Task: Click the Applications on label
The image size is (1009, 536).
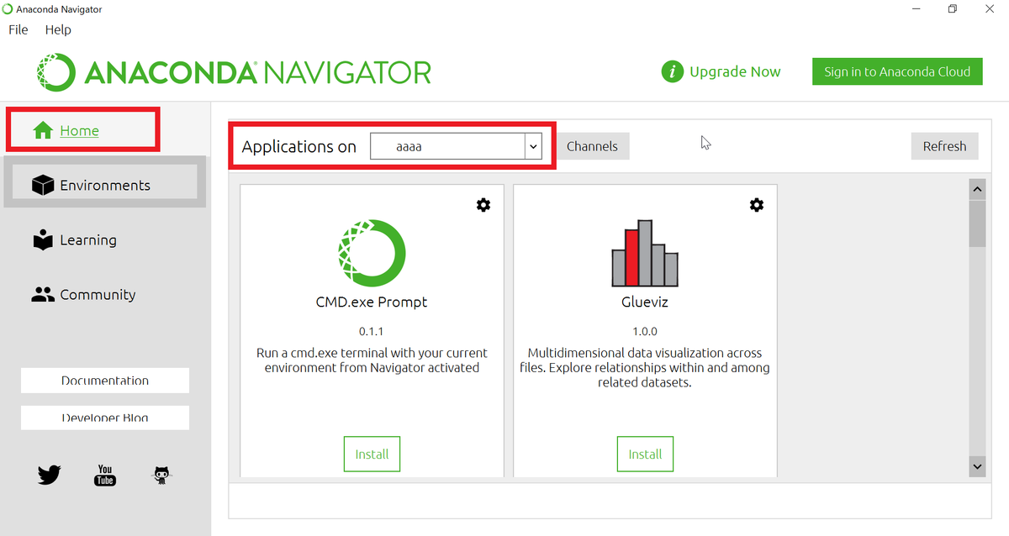Action: (x=299, y=146)
